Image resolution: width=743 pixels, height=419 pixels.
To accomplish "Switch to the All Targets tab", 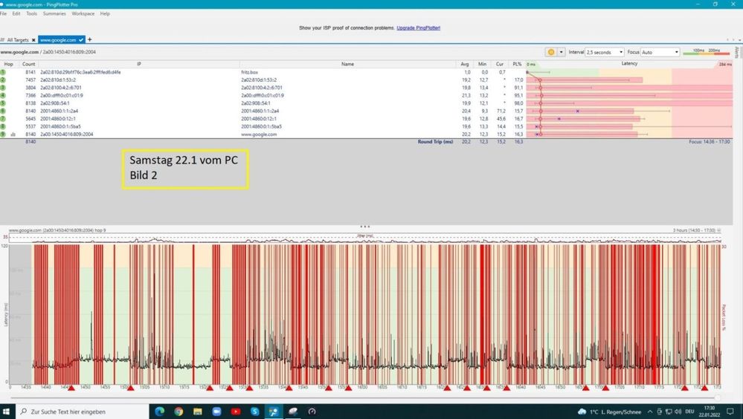I will point(18,40).
